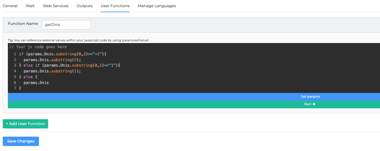Click the + Add User Function button
The height and width of the screenshot is (151, 380).
[25, 124]
